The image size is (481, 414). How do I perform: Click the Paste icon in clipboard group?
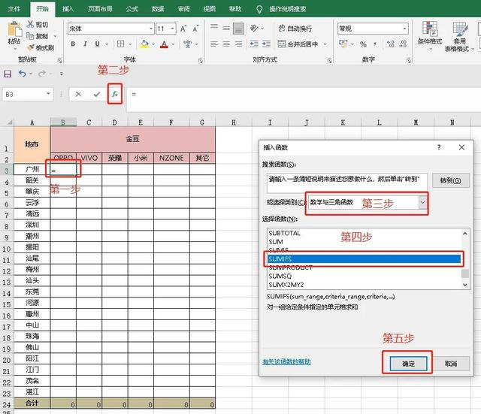[14, 29]
